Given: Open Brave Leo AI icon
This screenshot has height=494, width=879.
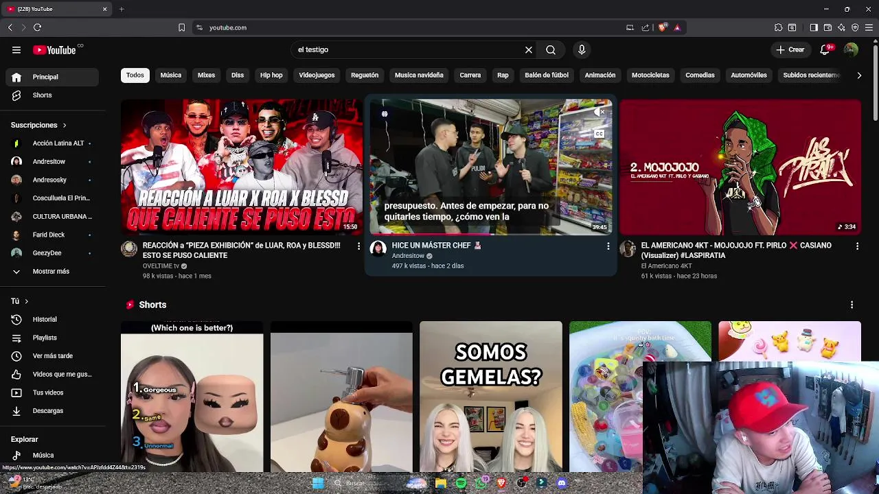Looking at the screenshot, I should tap(841, 27).
